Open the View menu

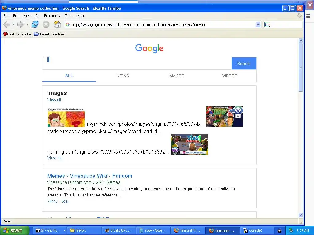(27, 16)
